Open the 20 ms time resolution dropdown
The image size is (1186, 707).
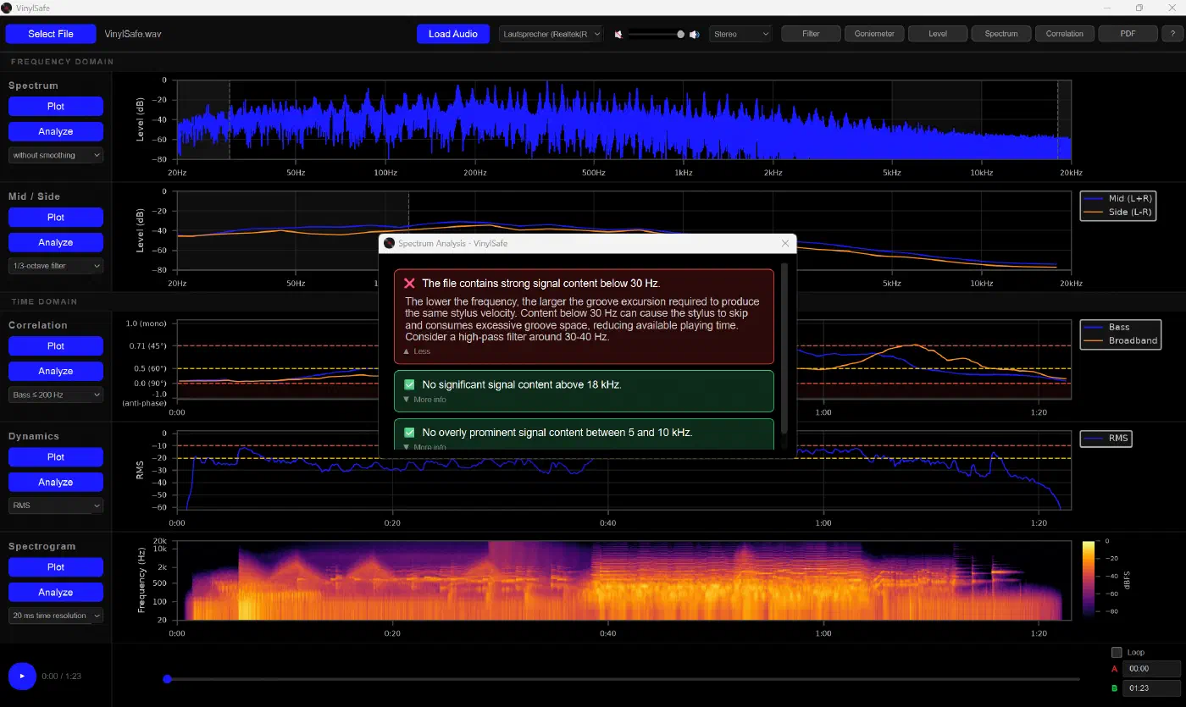pos(56,616)
